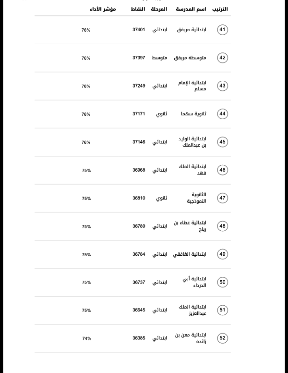The height and width of the screenshot is (373, 288).
Task: Click the الترتيب column header
Action: click(x=220, y=9)
